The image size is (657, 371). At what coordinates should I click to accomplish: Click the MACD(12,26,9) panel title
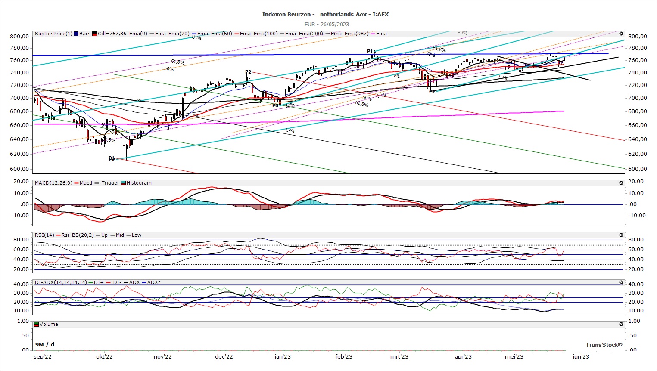coord(53,183)
